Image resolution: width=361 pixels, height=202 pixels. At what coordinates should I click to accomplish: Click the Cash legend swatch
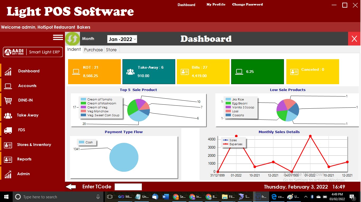point(82,142)
